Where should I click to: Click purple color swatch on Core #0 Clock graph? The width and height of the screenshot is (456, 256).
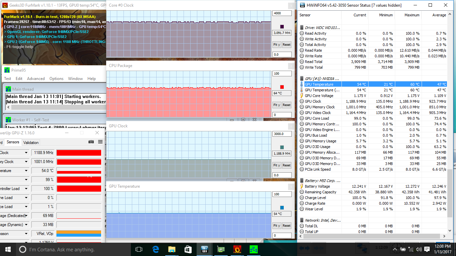pos(282,27)
